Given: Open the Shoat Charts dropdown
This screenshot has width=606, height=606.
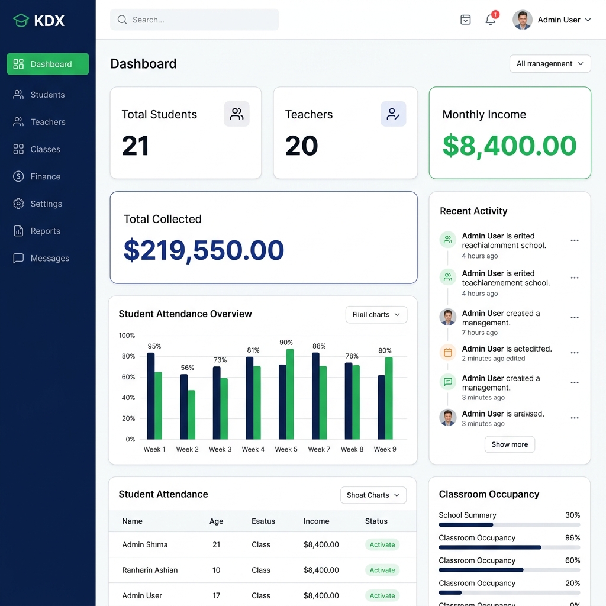Looking at the screenshot, I should 373,495.
